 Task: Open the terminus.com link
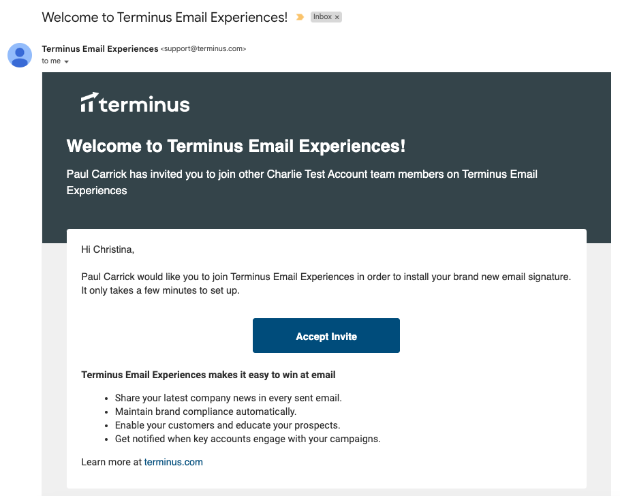(173, 462)
